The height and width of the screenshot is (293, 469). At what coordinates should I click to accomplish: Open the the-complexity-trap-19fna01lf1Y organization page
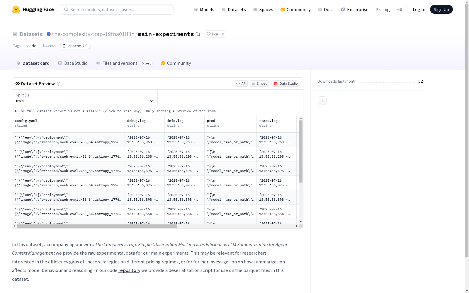[x=93, y=34]
